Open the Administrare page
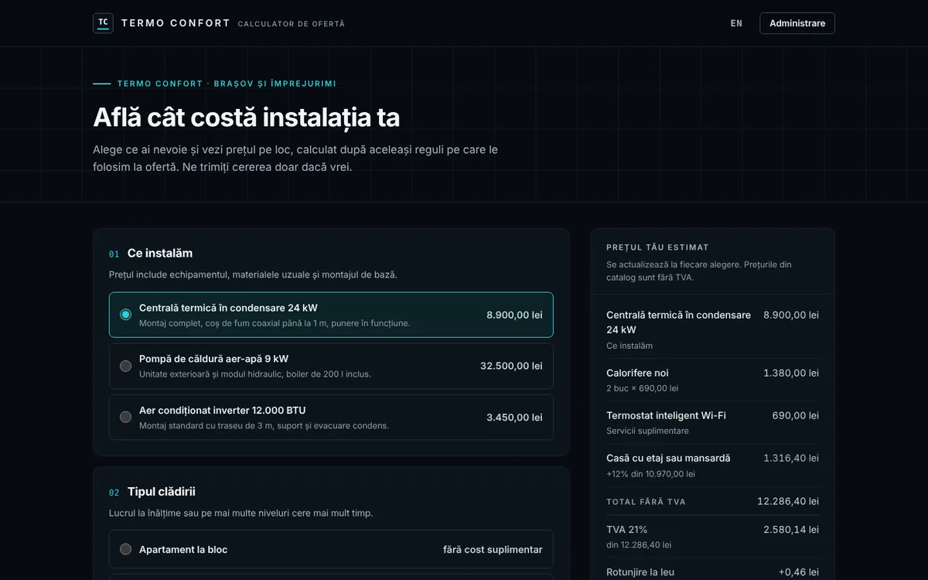Viewport: 928px width, 580px height. (x=797, y=23)
